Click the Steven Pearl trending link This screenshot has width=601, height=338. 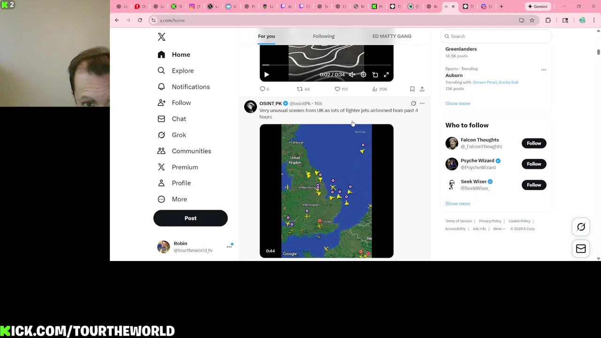tap(485, 82)
